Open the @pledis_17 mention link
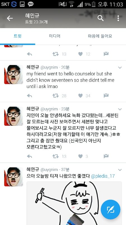The height and width of the screenshot is (225, 126). pos(103,176)
